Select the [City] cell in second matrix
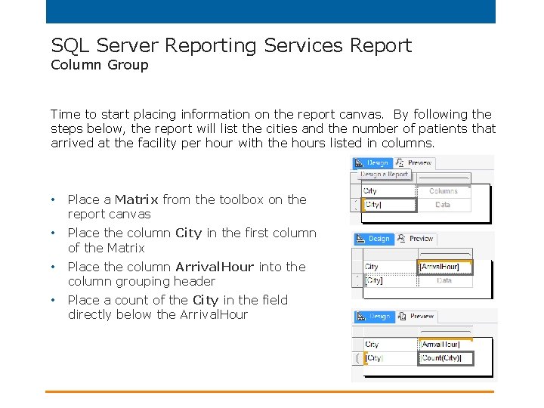Screen dimensions: 544x408 [391, 280]
